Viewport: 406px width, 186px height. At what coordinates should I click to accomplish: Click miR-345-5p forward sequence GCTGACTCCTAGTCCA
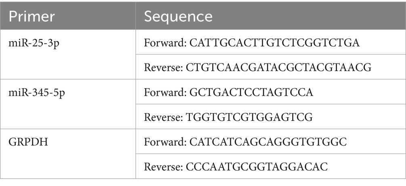pos(251,92)
